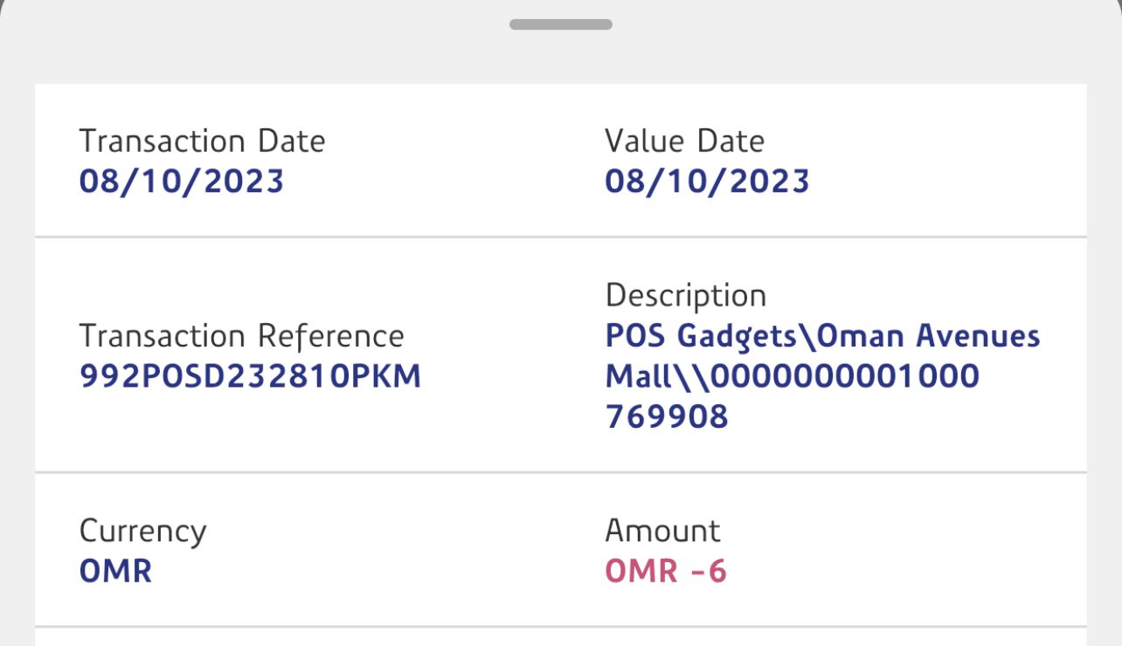The width and height of the screenshot is (1122, 646).
Task: Select POS Gadgets Oman Avenues text
Action: click(x=822, y=336)
